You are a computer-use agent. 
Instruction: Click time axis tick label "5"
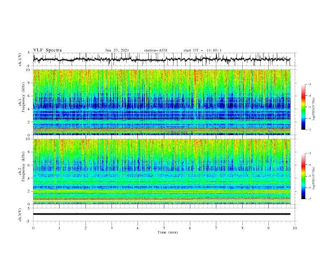click(164, 228)
